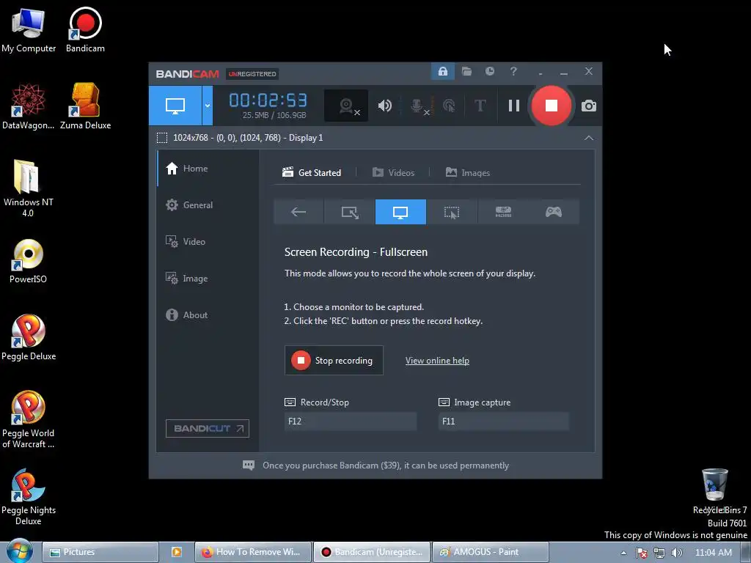Open the volume tray icon
The width and height of the screenshot is (751, 563).
[677, 553]
